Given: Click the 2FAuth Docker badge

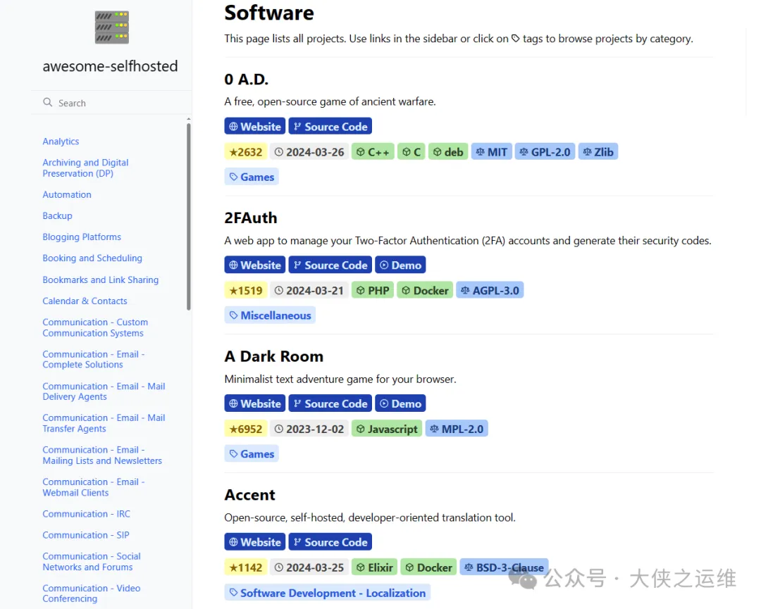Looking at the screenshot, I should [x=425, y=291].
